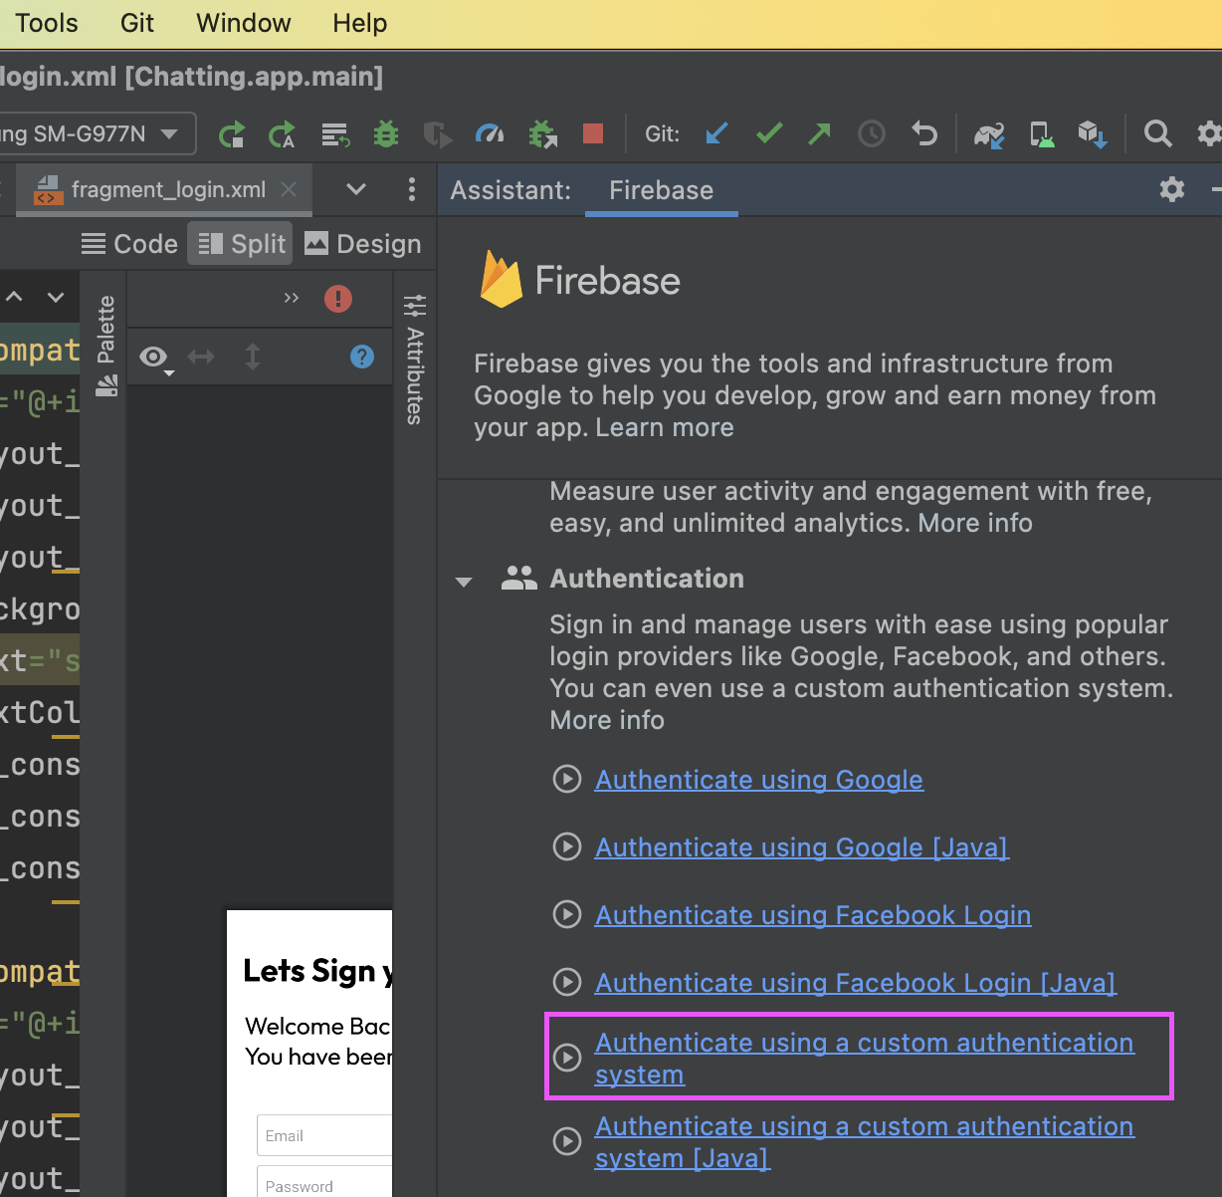Click Git Update Project blue arrow
This screenshot has width=1222, height=1197.
click(716, 133)
